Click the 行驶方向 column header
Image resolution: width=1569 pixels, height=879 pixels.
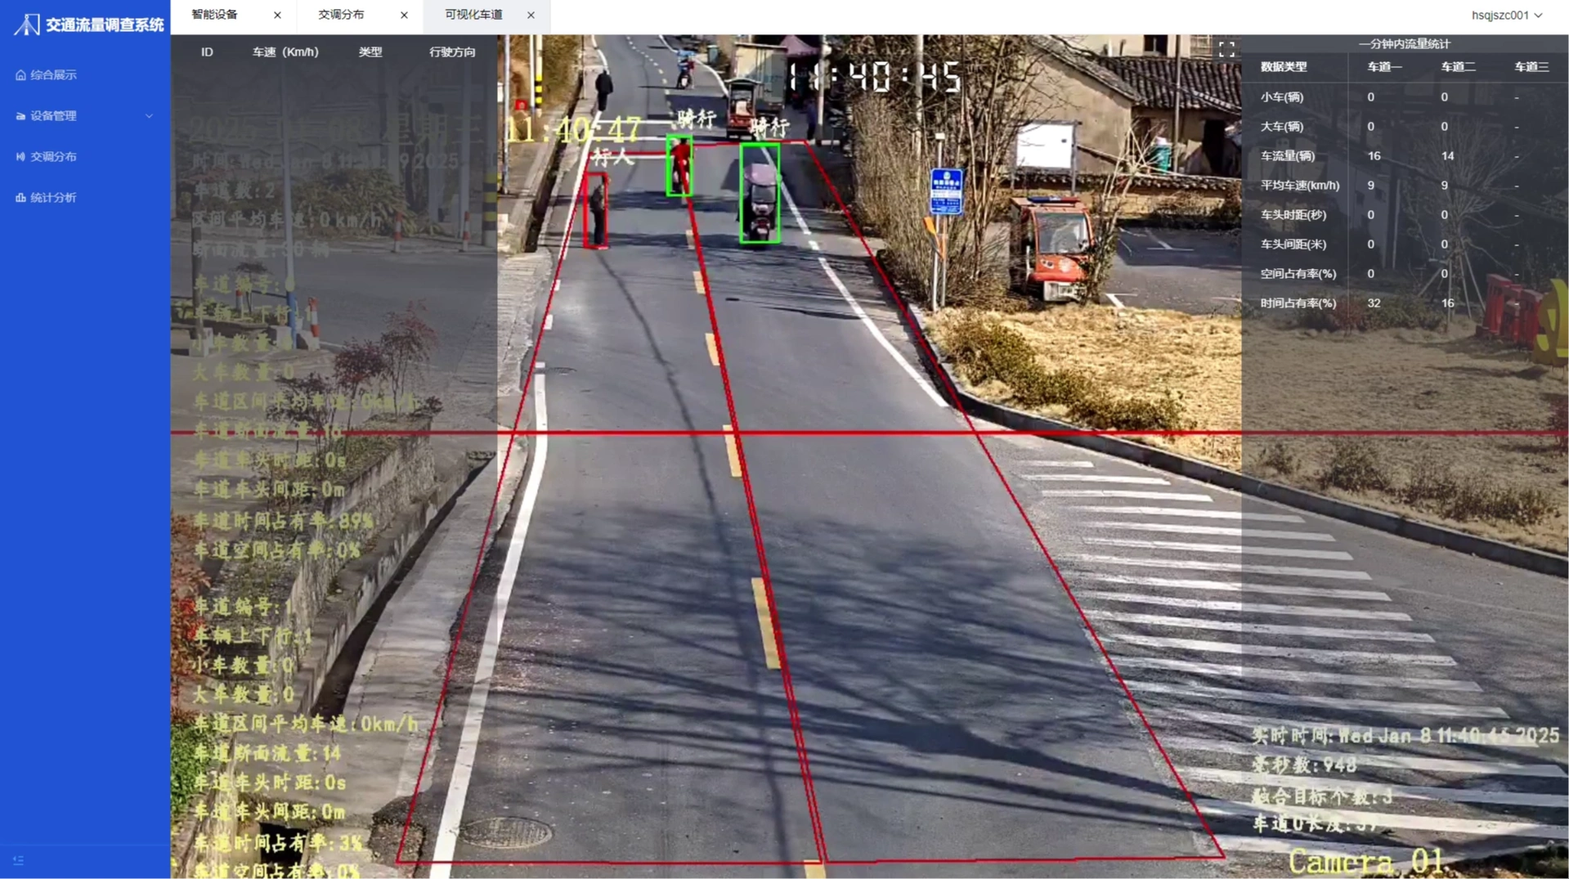(452, 52)
